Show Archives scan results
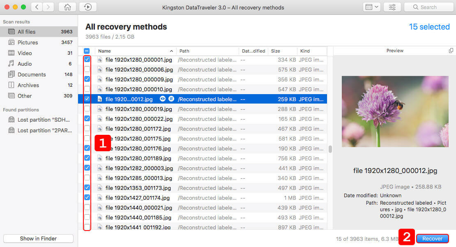 [x=39, y=85]
